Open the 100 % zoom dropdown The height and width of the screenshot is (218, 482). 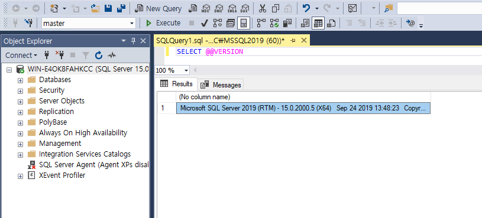click(x=186, y=71)
